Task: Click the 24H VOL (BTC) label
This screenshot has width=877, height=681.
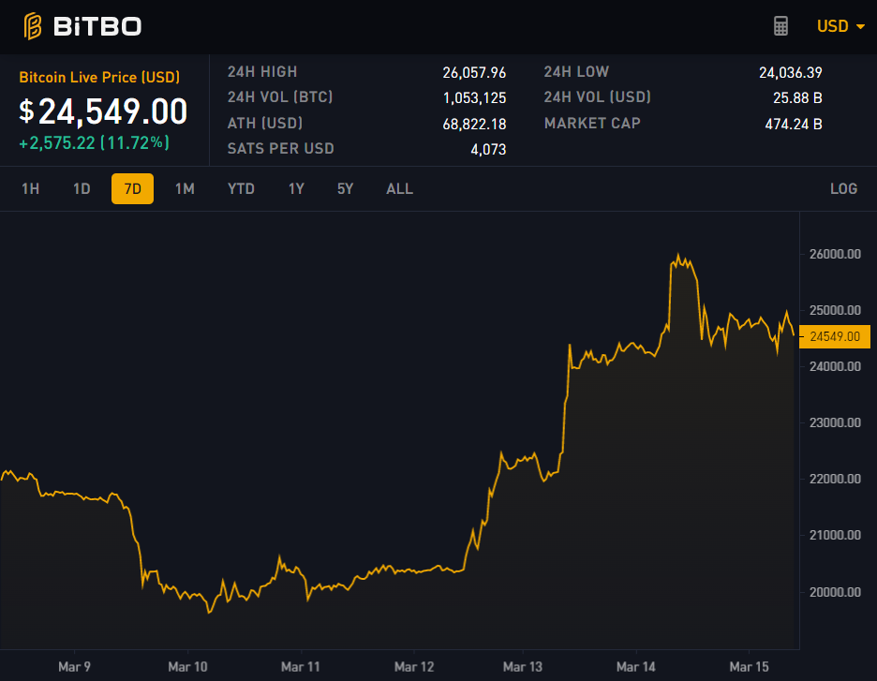Action: (x=280, y=97)
